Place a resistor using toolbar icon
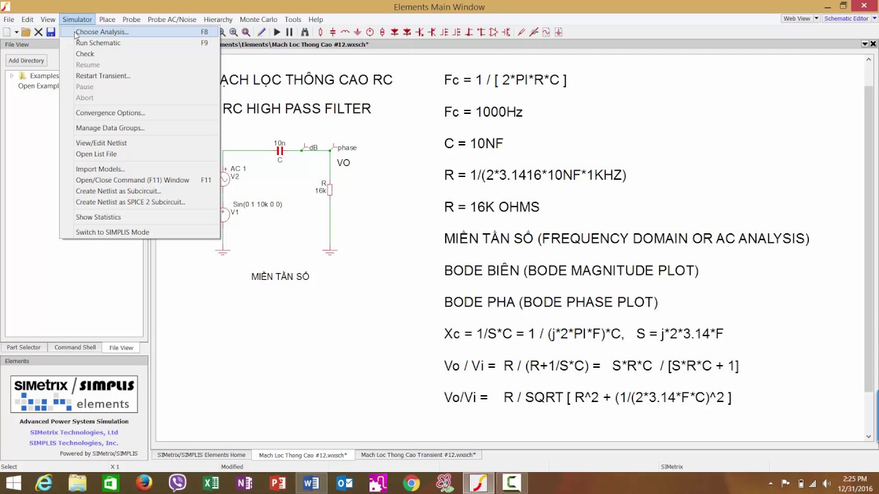Image resolution: width=879 pixels, height=494 pixels. tap(321, 32)
